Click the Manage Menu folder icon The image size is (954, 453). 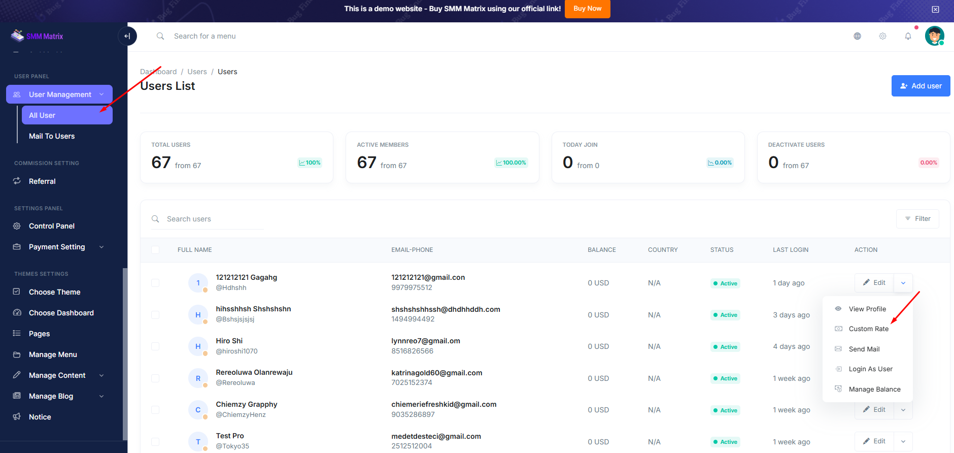tap(17, 354)
